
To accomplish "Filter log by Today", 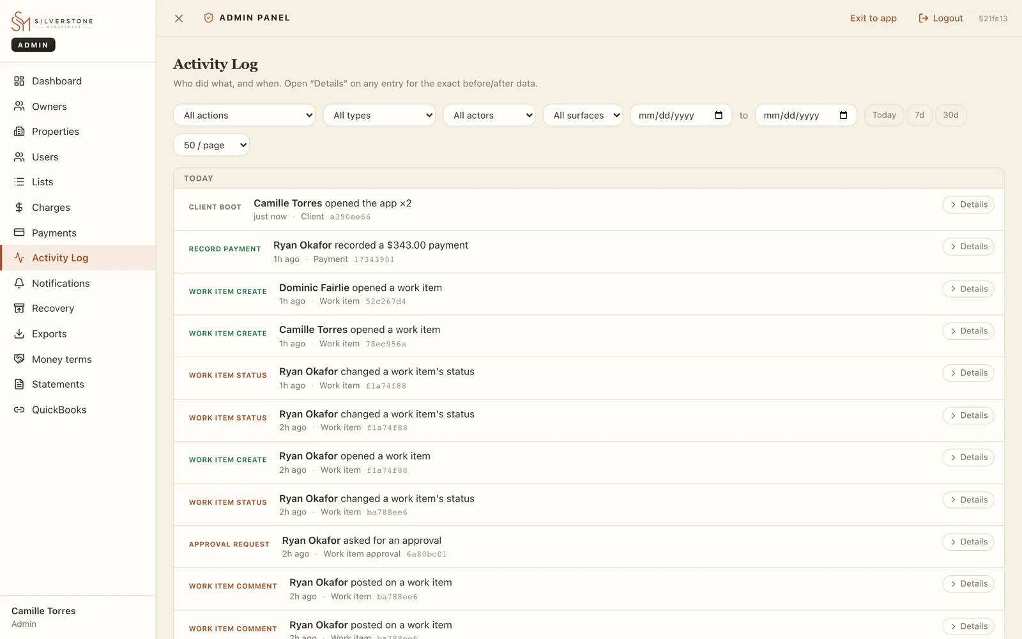I will pos(884,115).
